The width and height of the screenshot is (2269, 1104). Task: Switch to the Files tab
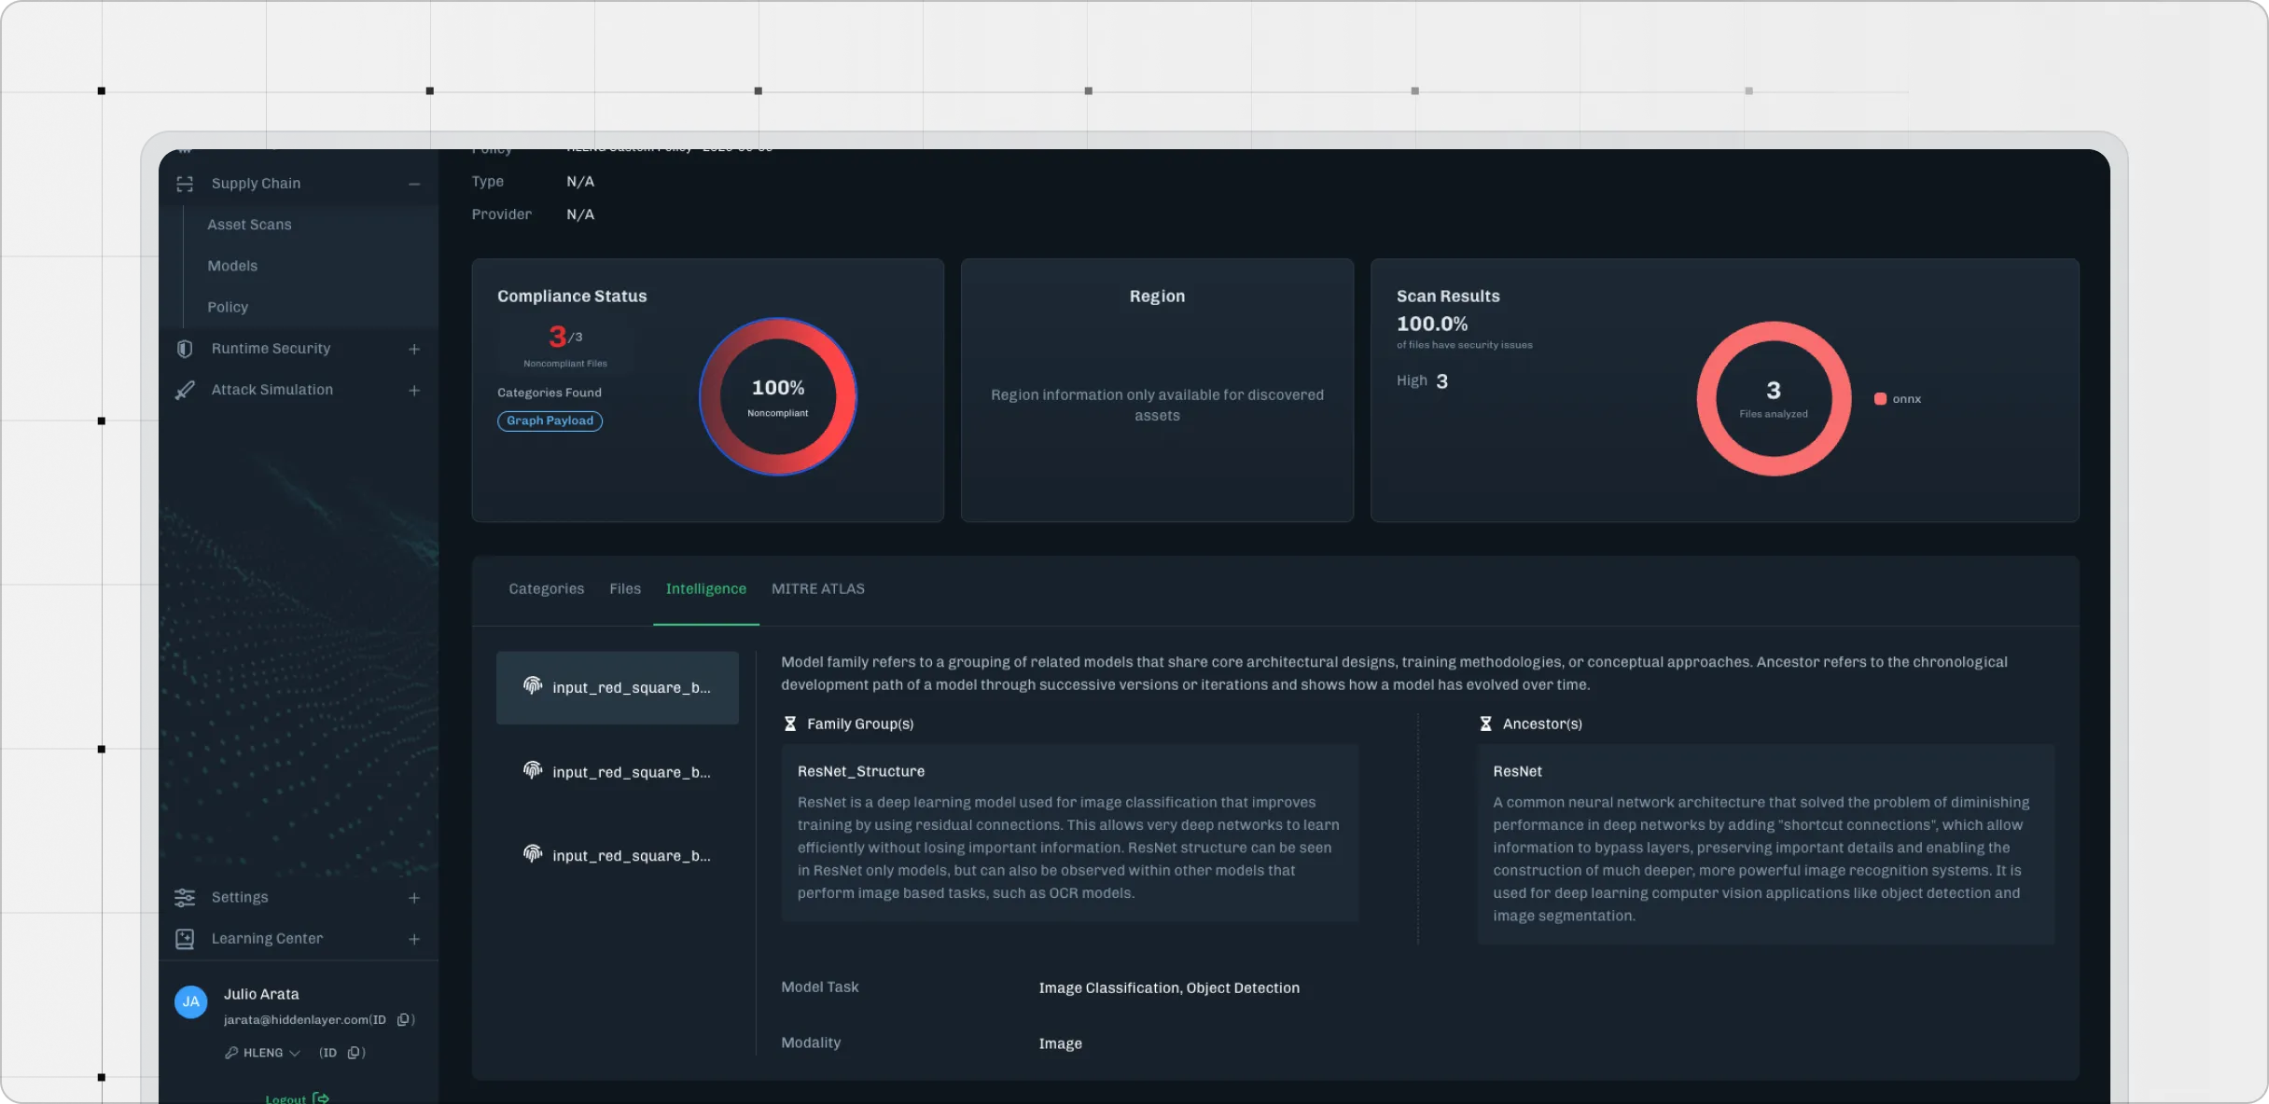tap(625, 588)
